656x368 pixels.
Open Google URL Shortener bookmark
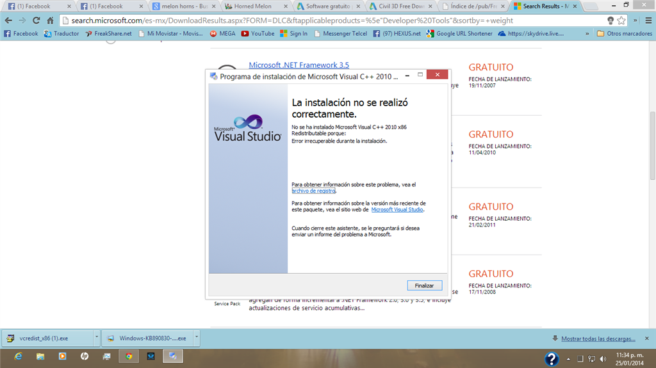pos(459,33)
